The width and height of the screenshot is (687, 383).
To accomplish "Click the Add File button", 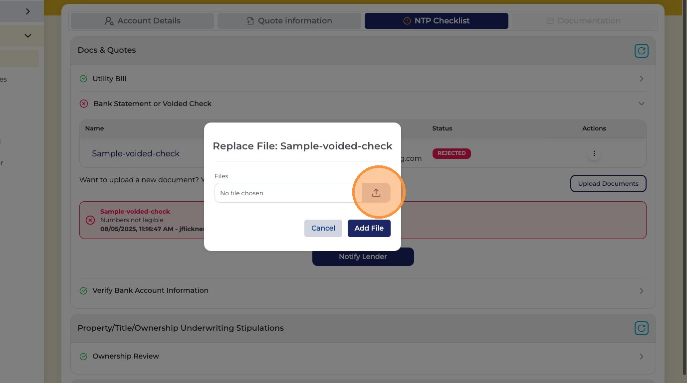I will click(369, 228).
